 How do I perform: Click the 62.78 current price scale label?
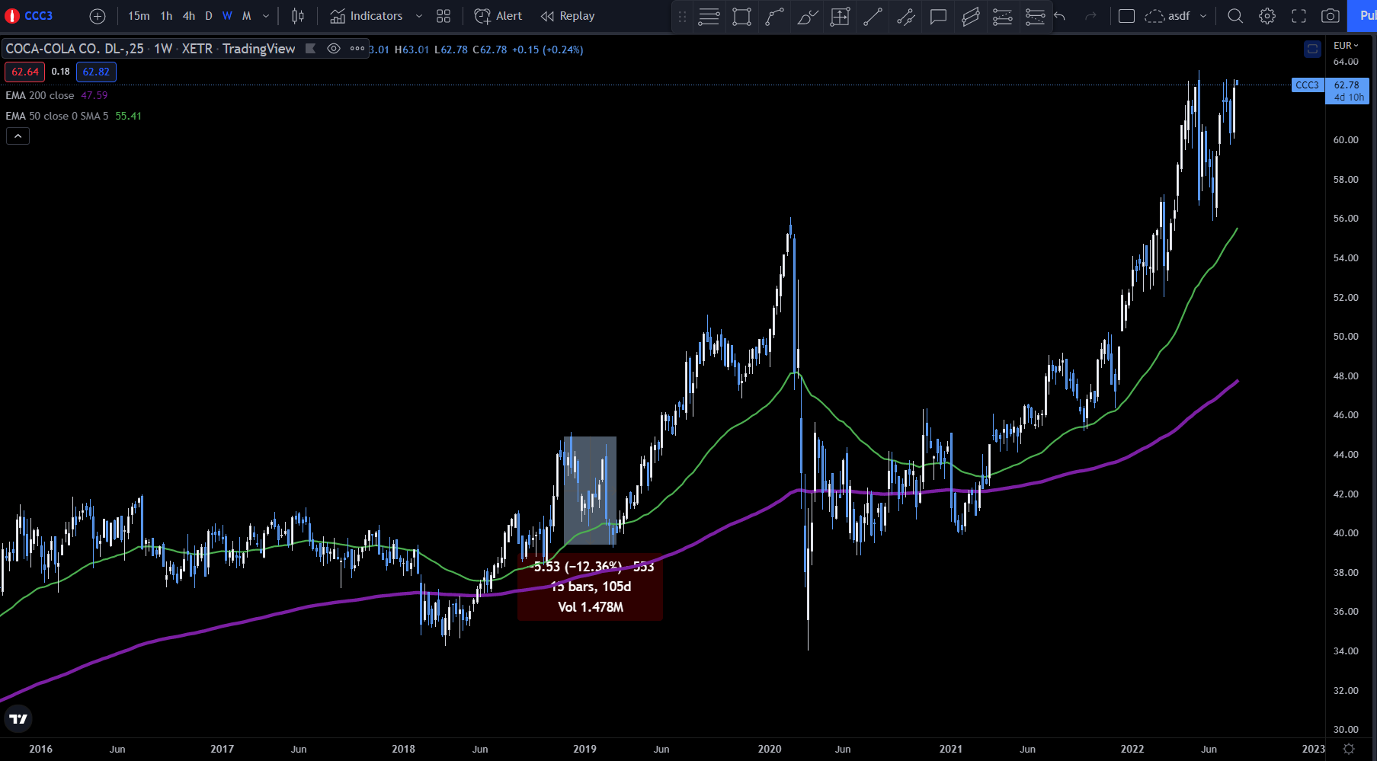pos(1347,91)
